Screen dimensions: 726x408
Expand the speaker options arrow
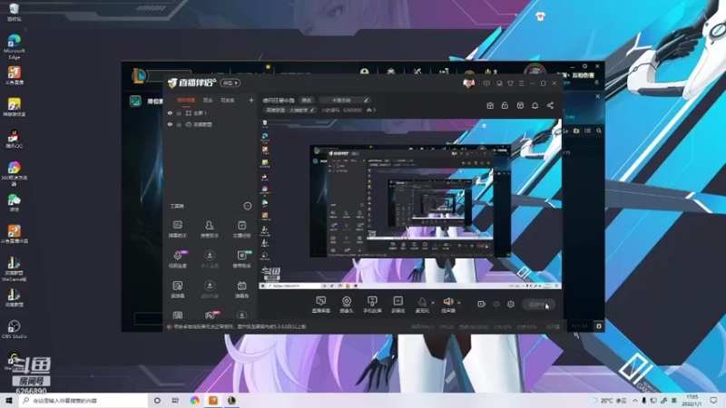coord(459,303)
